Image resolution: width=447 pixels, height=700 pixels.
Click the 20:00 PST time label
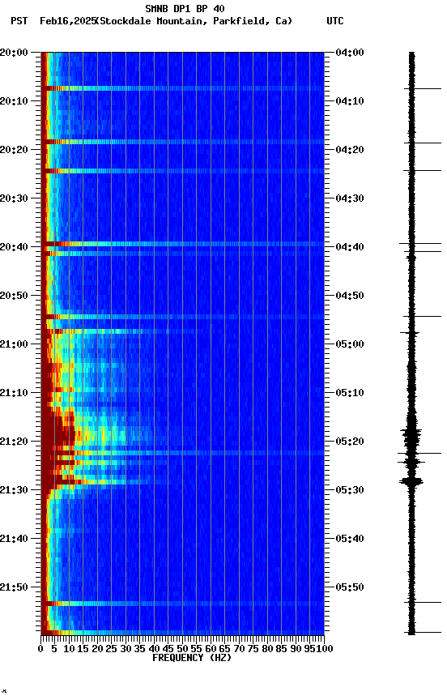[14, 53]
